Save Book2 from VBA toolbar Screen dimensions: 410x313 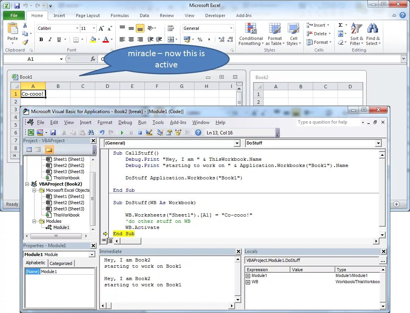point(53,133)
